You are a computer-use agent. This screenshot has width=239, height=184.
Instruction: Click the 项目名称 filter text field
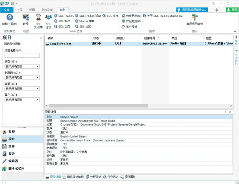22,56
